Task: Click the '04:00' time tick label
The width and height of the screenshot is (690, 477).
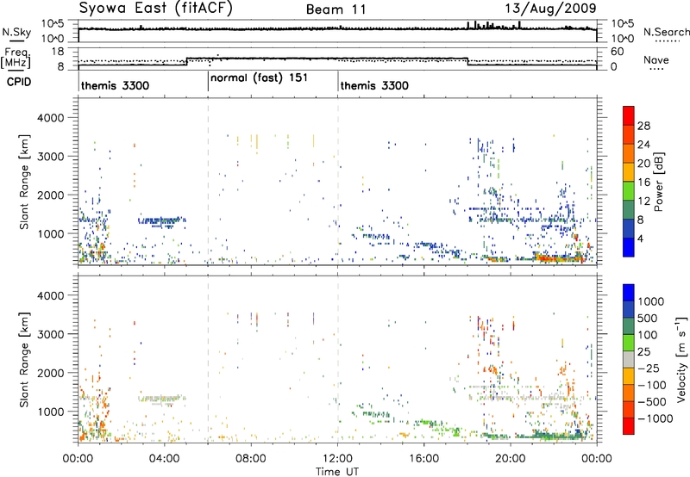Action: click(164, 459)
